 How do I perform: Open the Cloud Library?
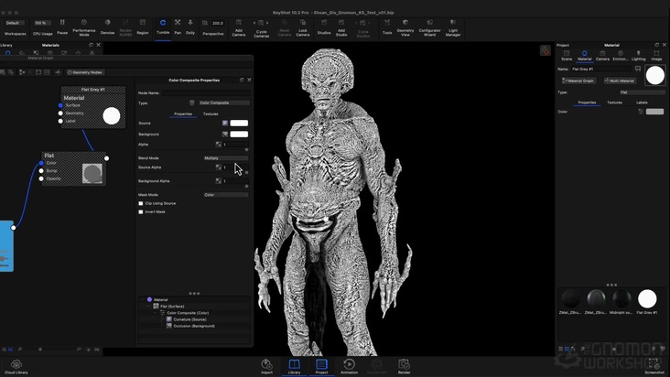click(16, 367)
